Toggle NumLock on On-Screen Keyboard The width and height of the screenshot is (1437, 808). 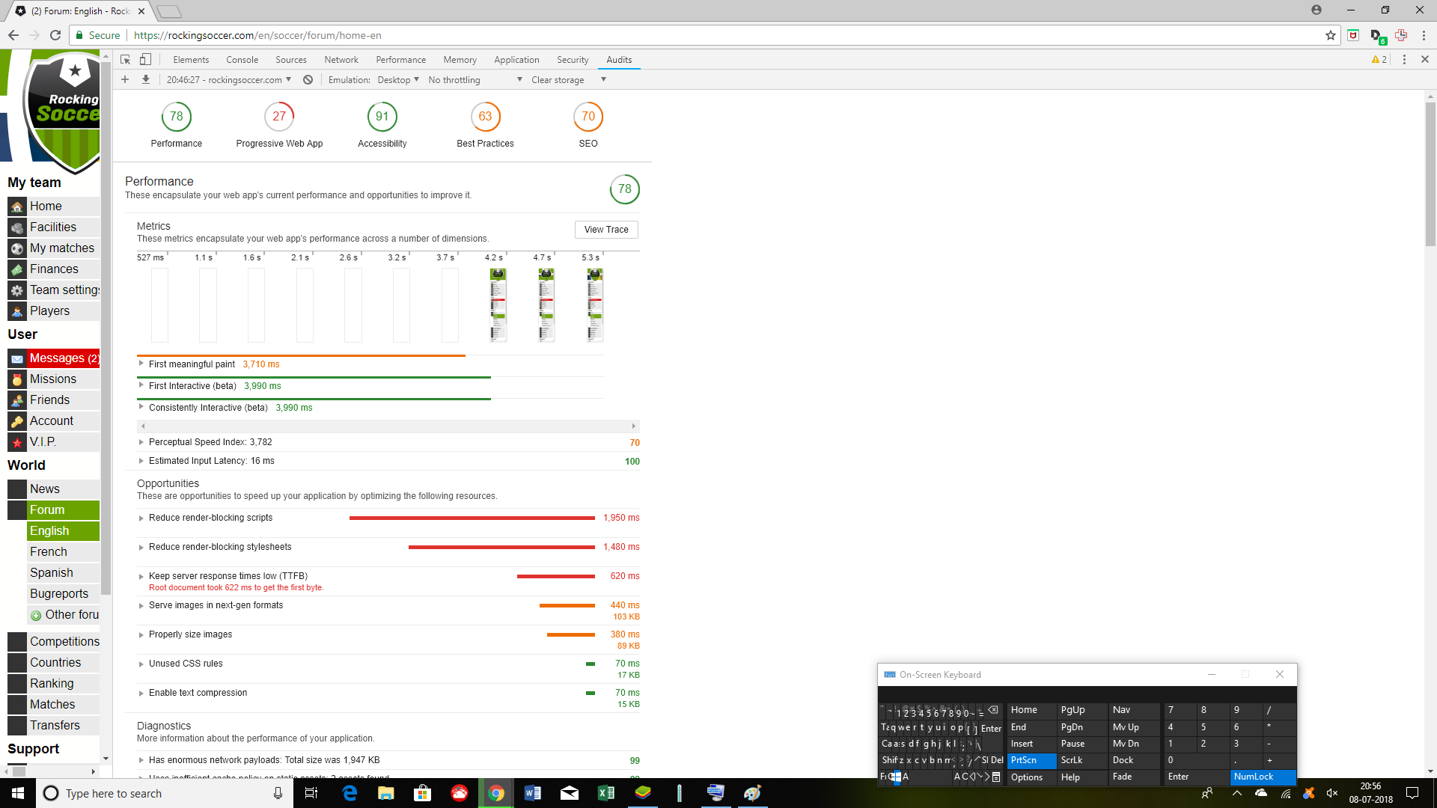(1262, 777)
